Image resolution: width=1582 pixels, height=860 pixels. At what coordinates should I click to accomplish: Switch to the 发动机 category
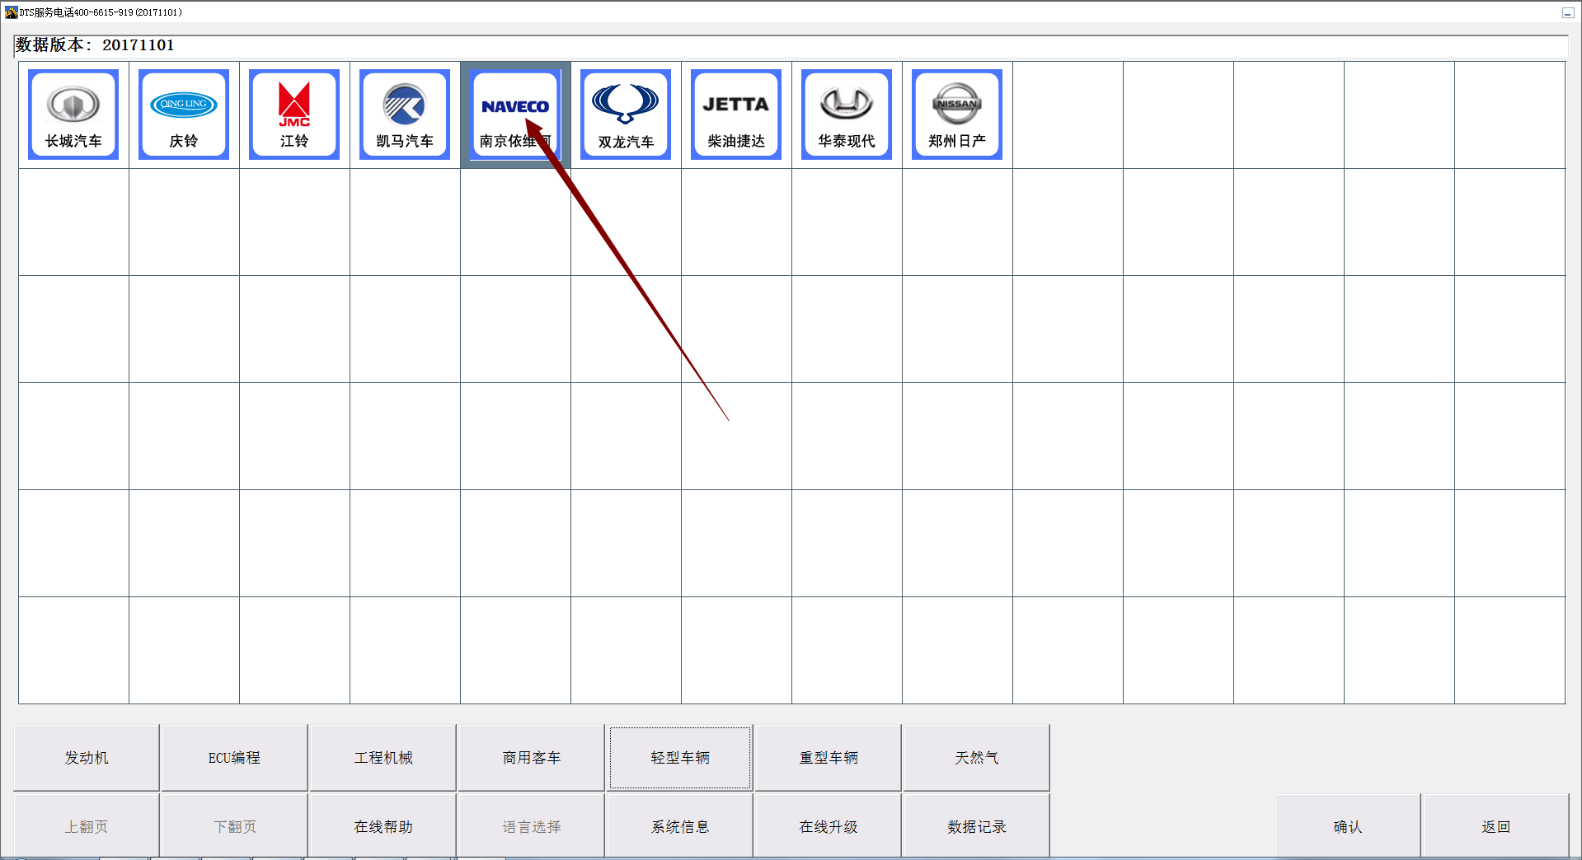point(87,758)
